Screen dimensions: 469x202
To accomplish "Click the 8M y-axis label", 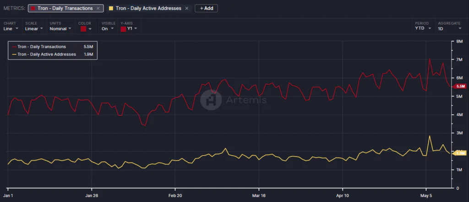I will click(x=459, y=41).
